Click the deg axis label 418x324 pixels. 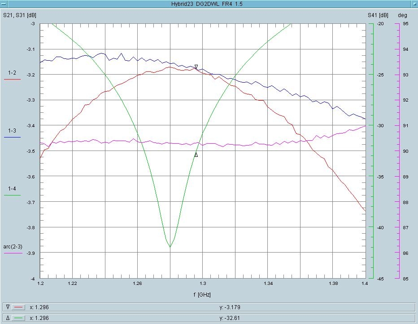pyautogui.click(x=402, y=15)
